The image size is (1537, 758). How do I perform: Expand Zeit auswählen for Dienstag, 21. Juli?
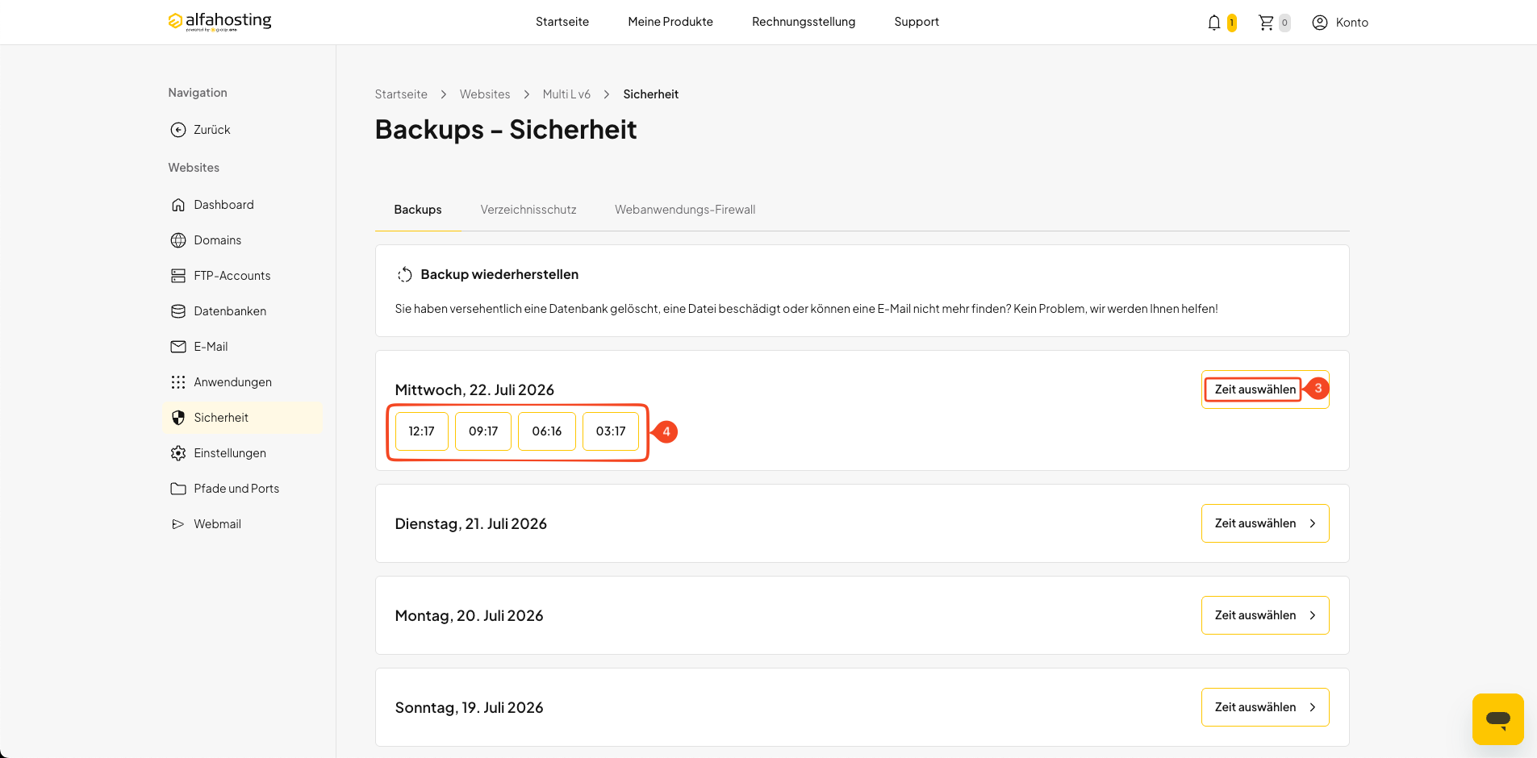(1265, 523)
